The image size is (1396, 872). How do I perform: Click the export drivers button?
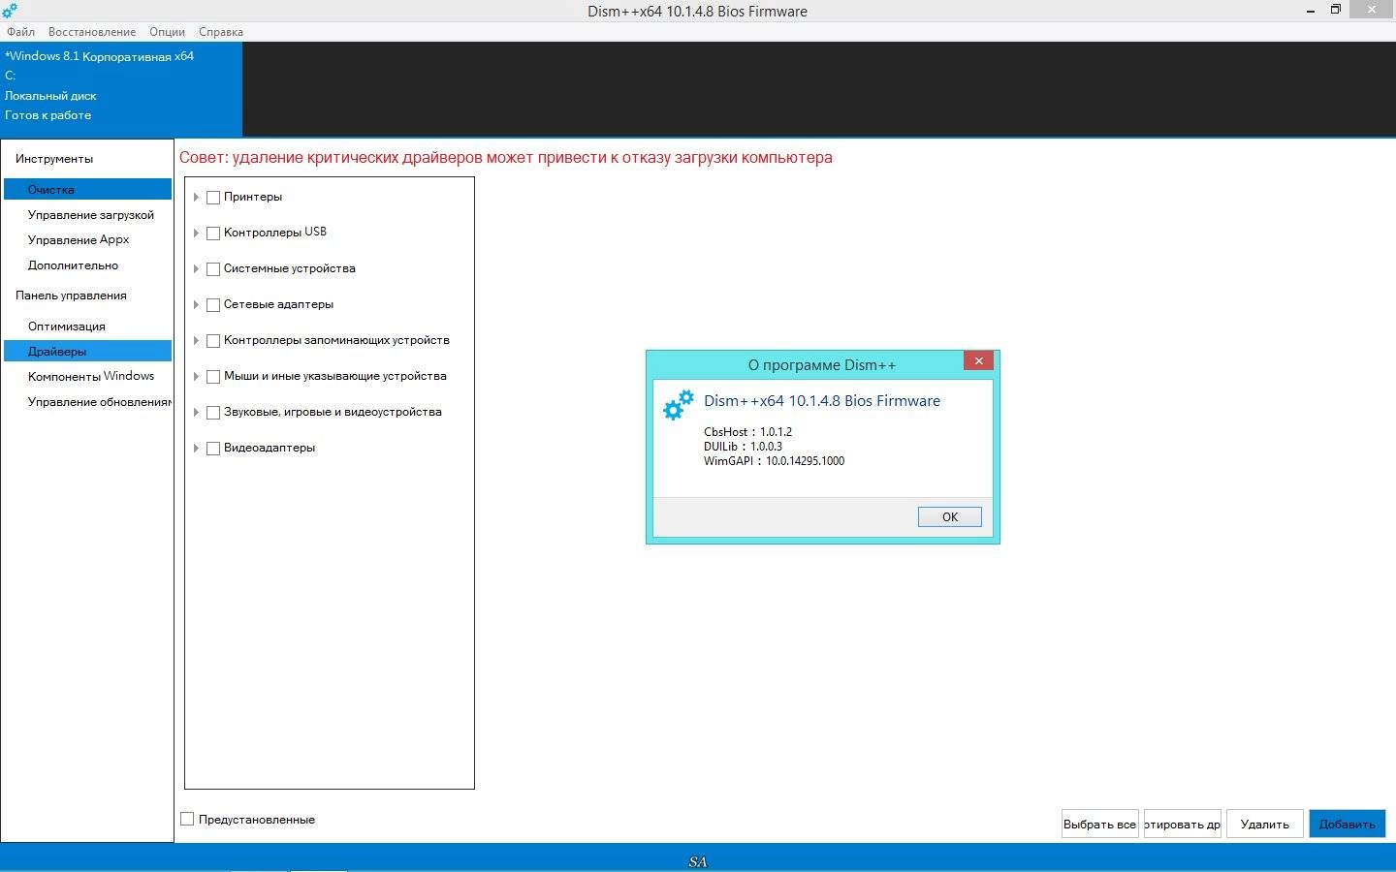[1182, 825]
